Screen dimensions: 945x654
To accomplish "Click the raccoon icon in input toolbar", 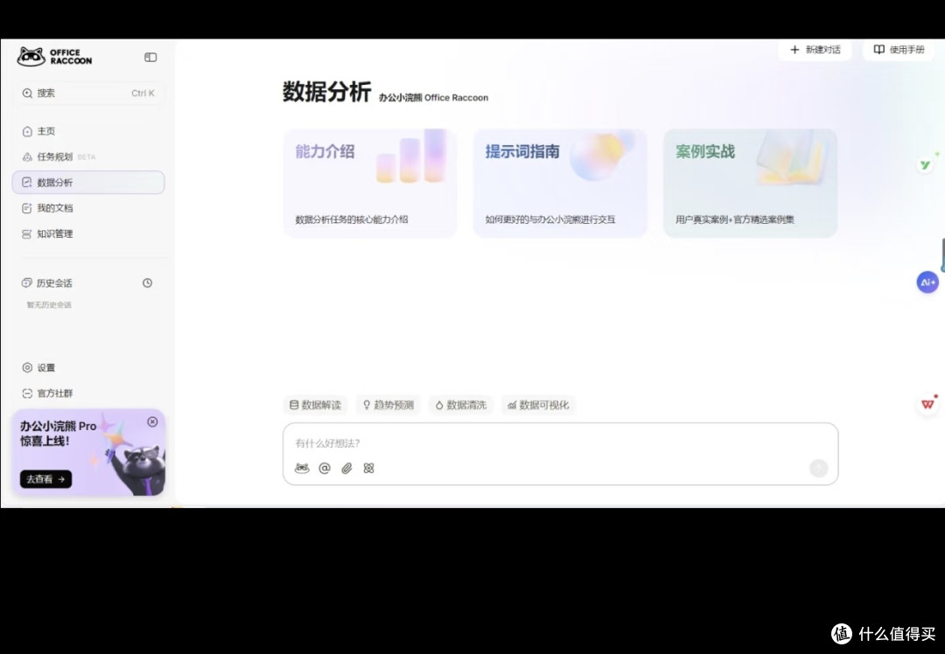I will 302,468.
